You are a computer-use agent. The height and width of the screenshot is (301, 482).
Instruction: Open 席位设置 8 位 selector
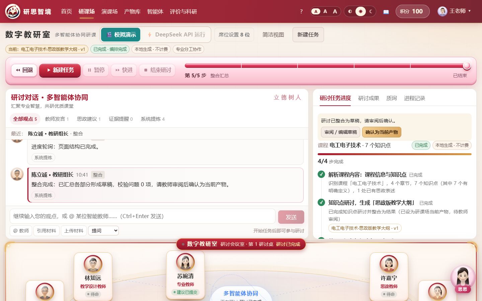coord(234,35)
